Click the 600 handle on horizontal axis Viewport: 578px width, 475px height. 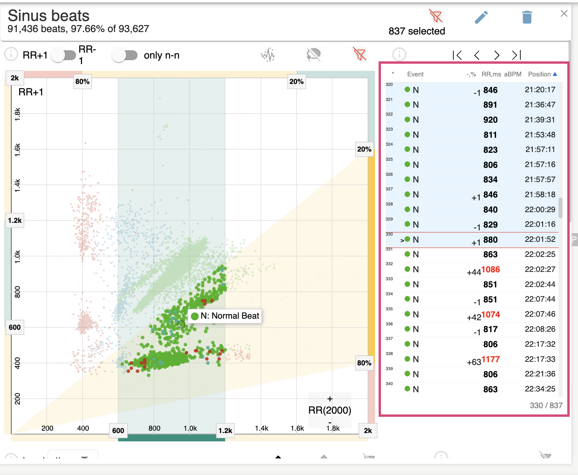[118, 431]
